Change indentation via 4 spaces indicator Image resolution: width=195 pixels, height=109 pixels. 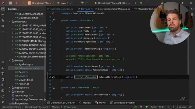click(x=182, y=107)
